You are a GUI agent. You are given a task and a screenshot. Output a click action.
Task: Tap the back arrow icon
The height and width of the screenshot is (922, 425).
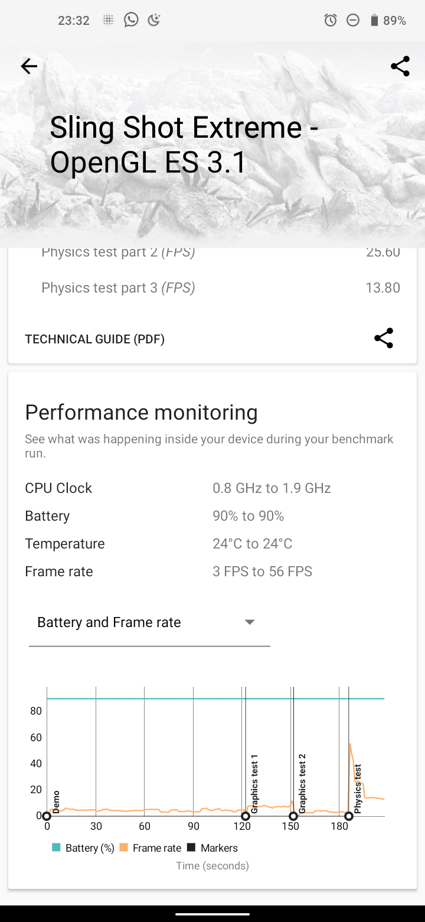click(x=29, y=67)
